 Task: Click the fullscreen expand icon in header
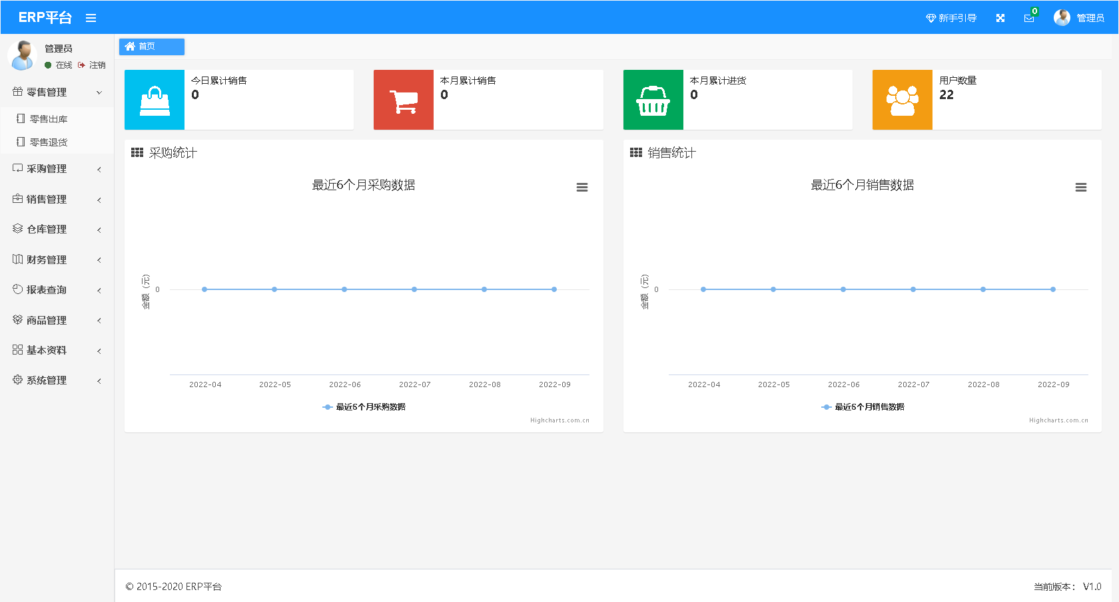tap(1000, 18)
